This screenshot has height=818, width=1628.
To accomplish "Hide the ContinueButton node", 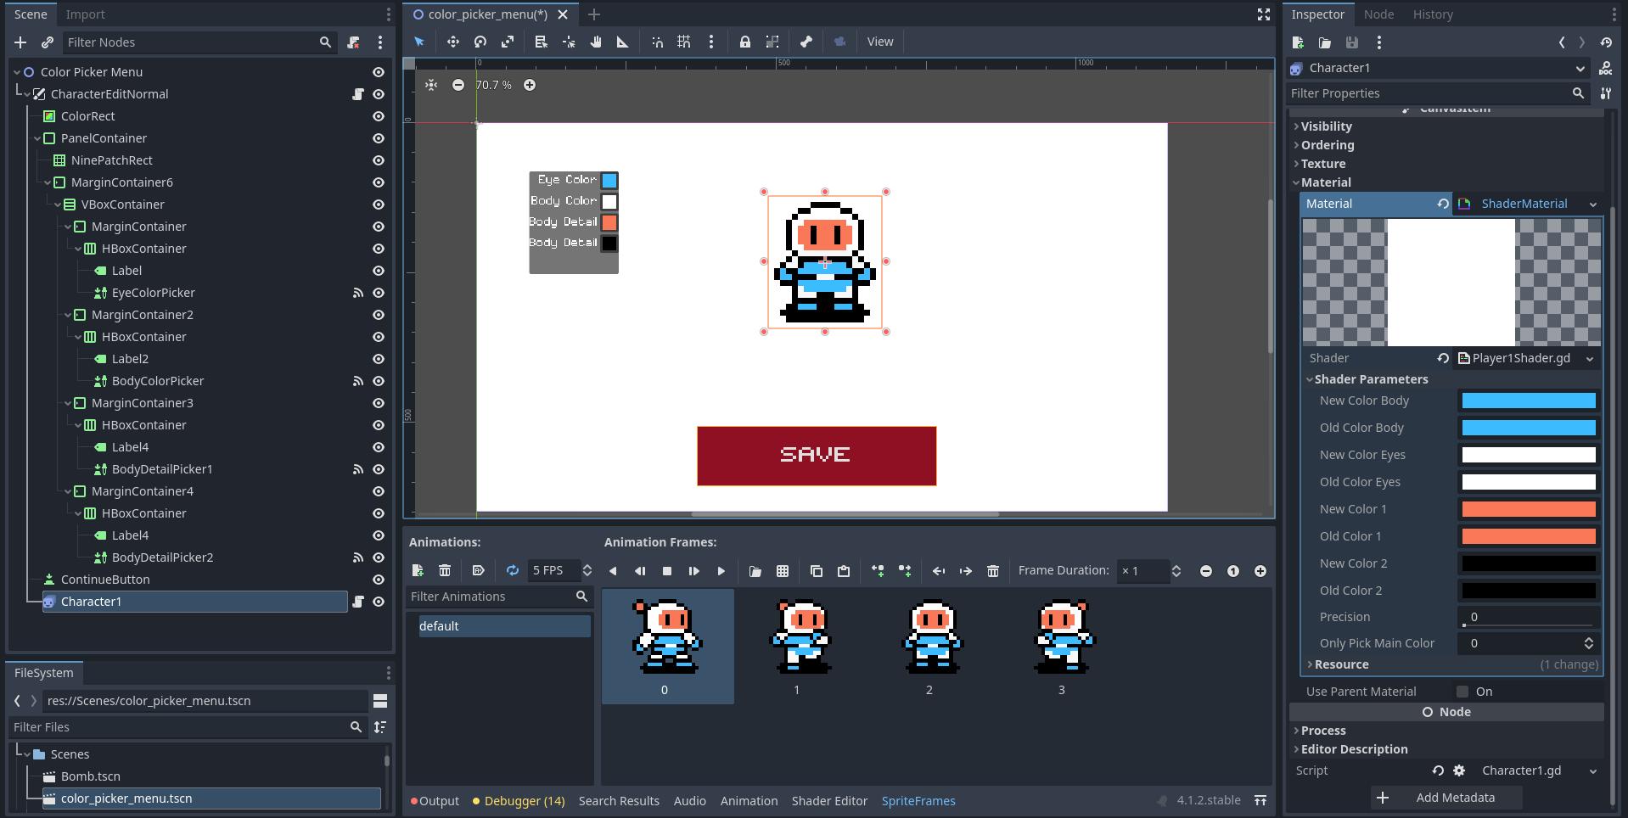I will pos(379,579).
